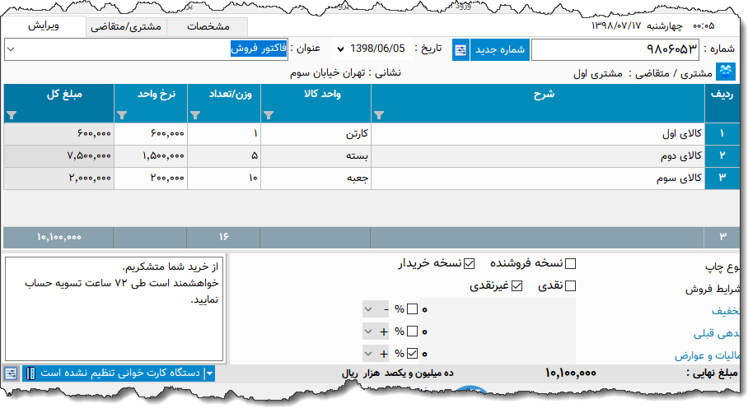The width and height of the screenshot is (748, 408).
Task: Click the customer name مشتری اول
Action: coord(598,74)
